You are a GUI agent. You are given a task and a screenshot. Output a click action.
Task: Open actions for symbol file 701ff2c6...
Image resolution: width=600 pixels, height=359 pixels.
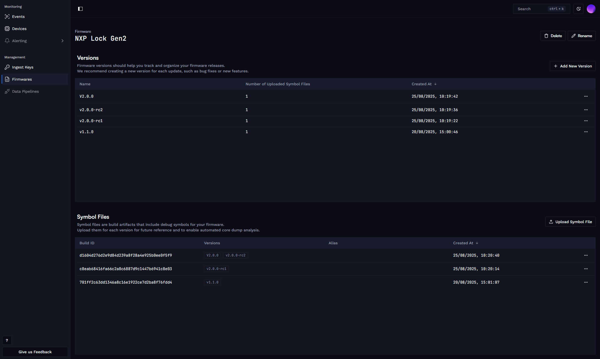586,282
